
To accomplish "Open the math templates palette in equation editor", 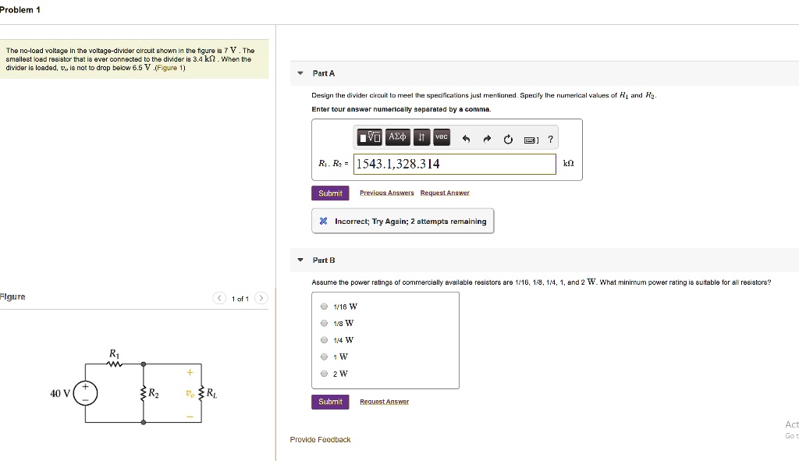I will 370,137.
